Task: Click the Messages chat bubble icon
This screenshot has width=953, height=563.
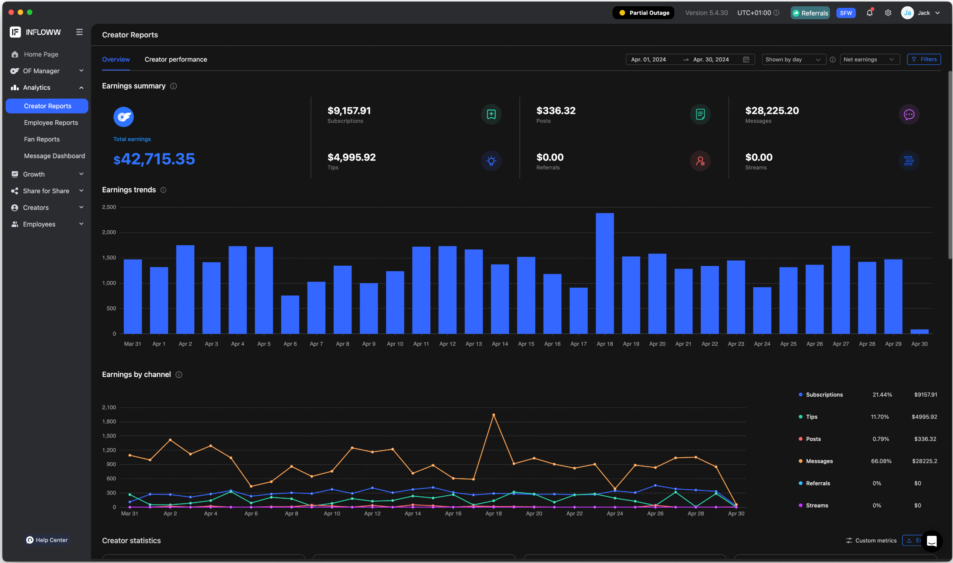Action: click(909, 115)
